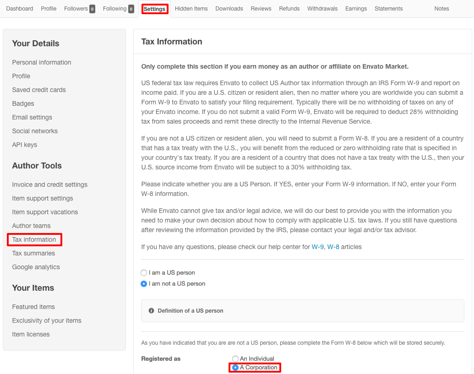Viewport: 474px width, 374px height.
Task: Open the W-8 help article link
Action: point(333,247)
